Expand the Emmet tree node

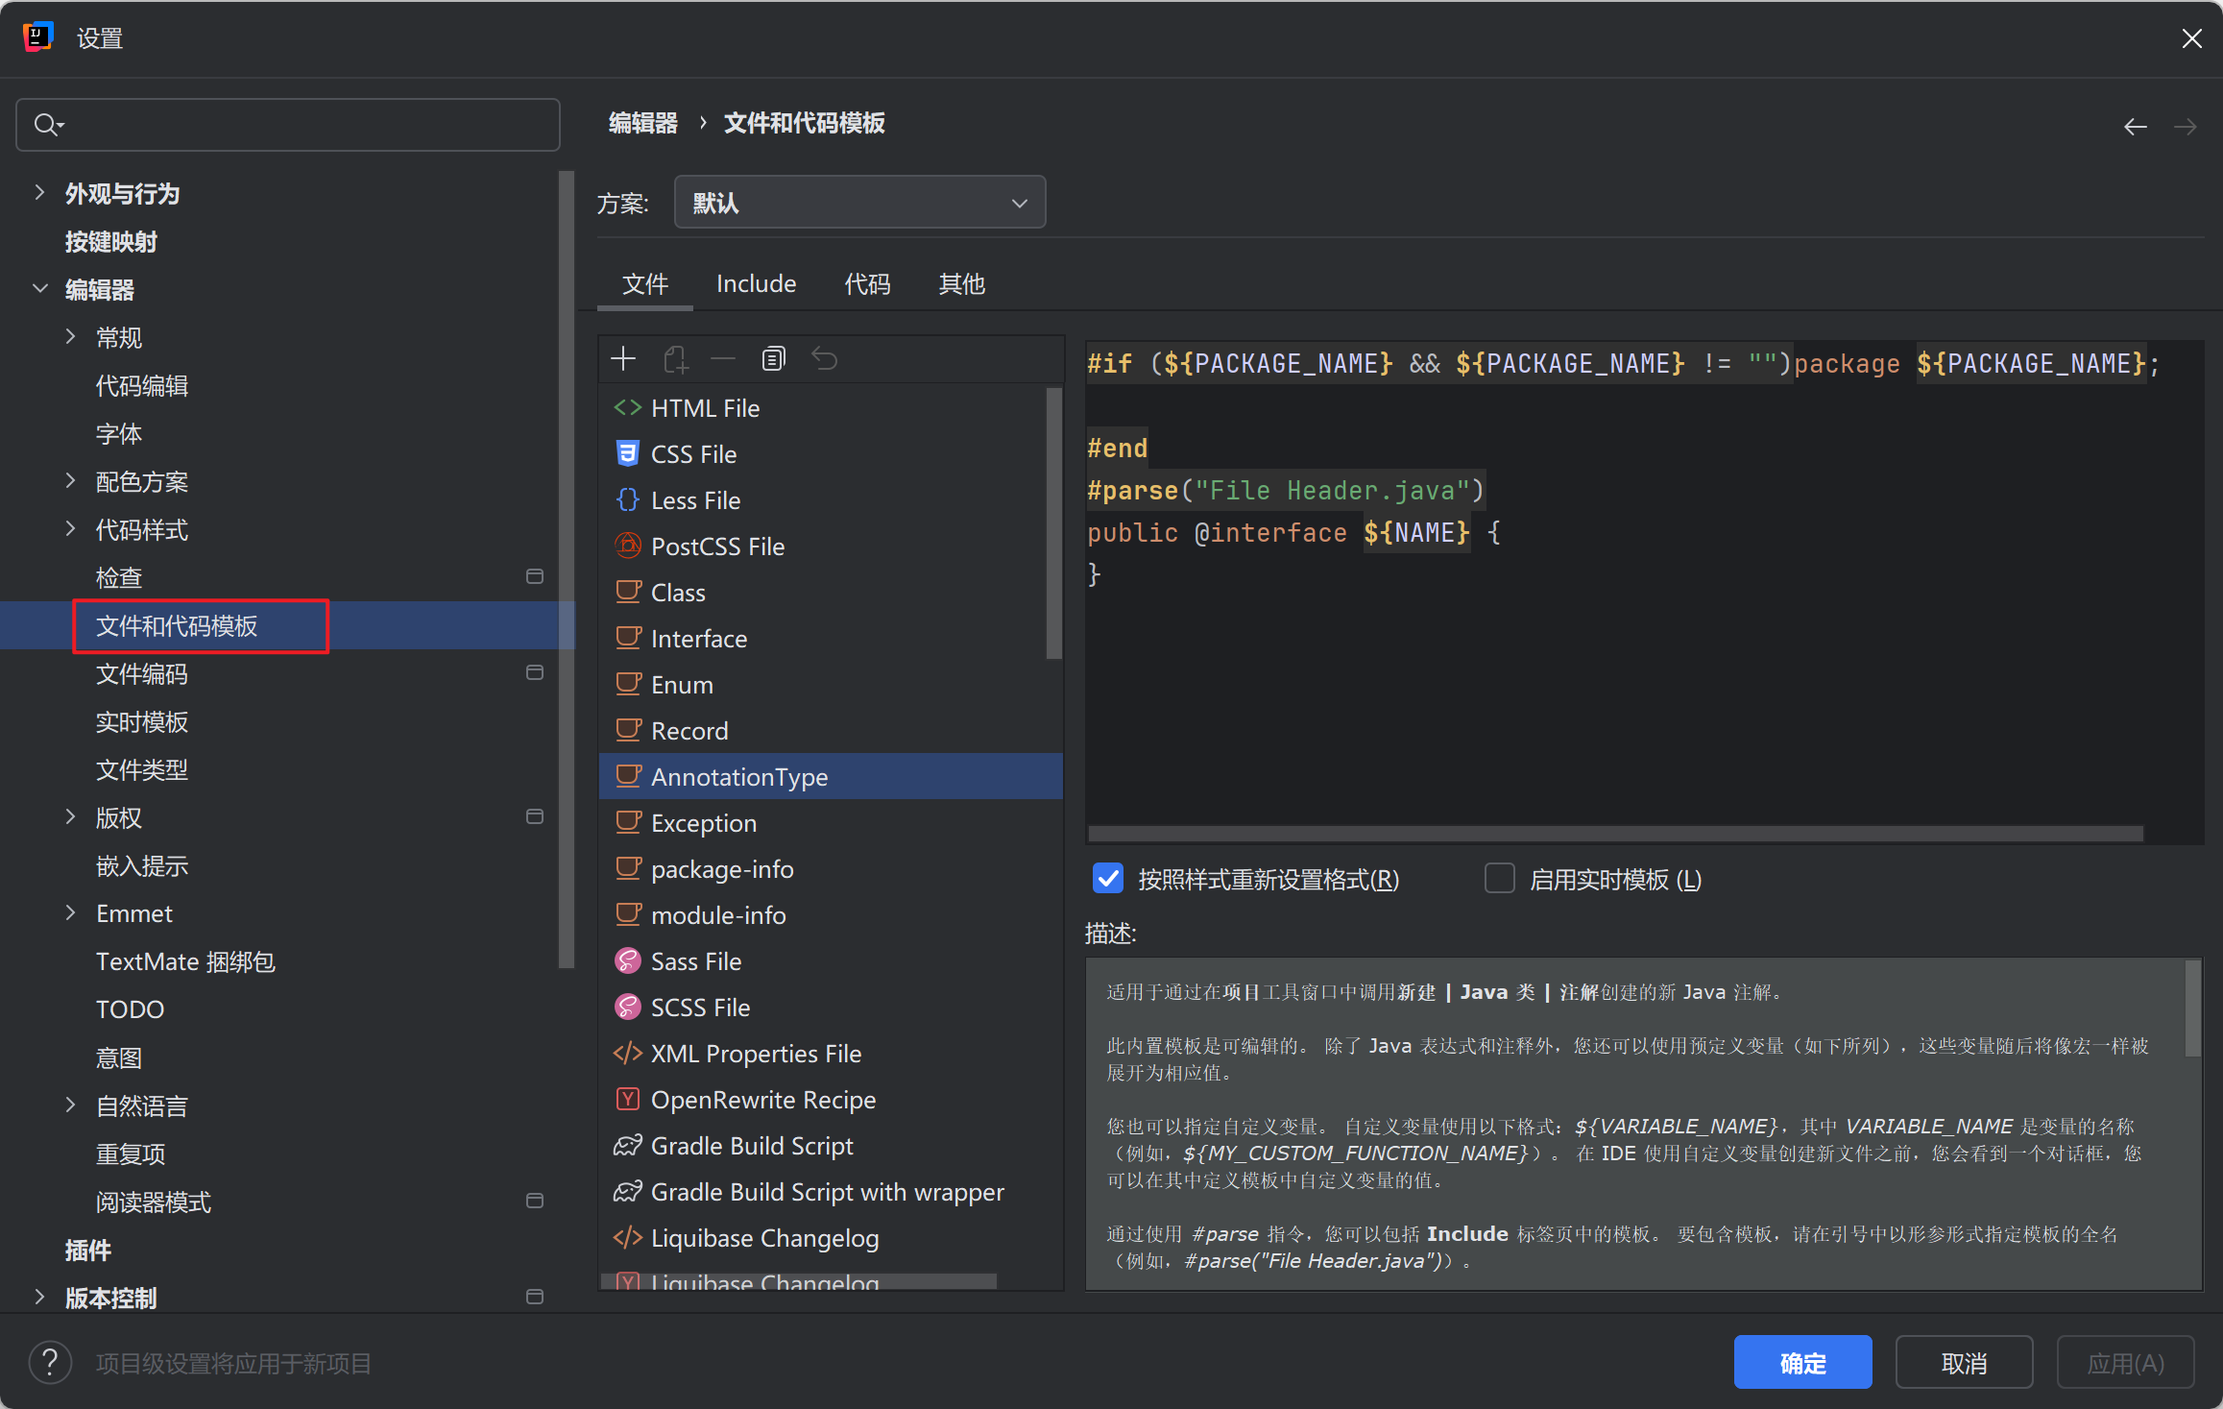tap(70, 912)
